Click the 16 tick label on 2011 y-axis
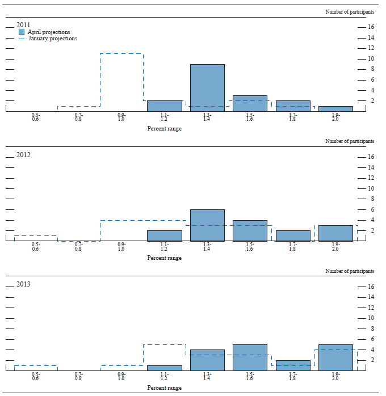Image resolution: width=386 pixels, height=396 pixels. click(x=371, y=27)
